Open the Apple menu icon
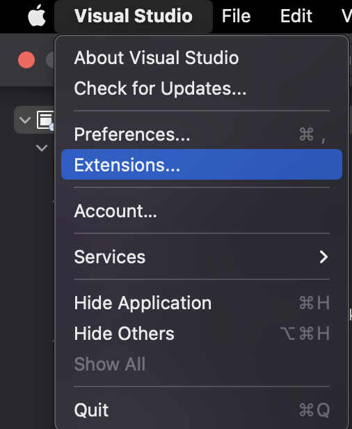Screen dimensions: 352x429 click(x=37, y=15)
